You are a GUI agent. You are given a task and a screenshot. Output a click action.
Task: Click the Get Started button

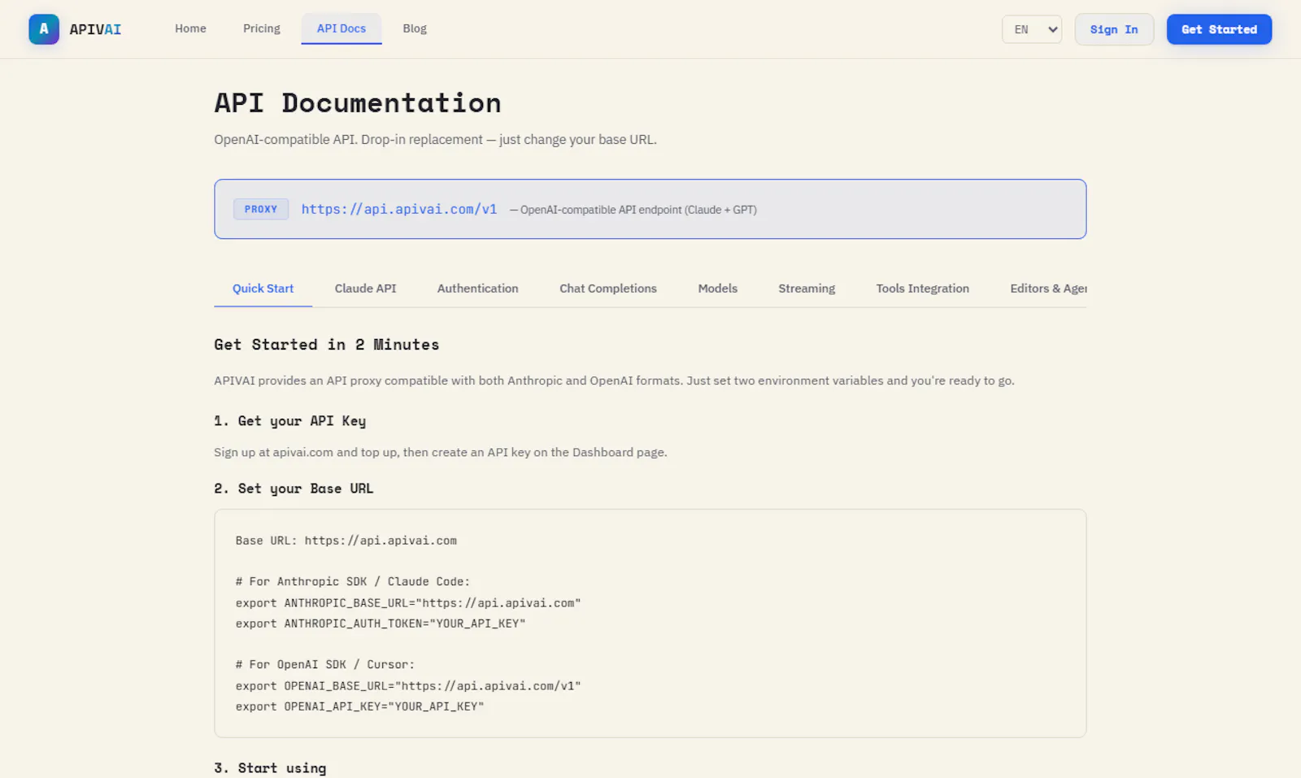(1219, 29)
